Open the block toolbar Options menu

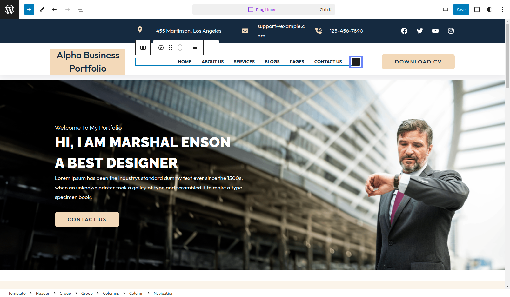tap(211, 48)
